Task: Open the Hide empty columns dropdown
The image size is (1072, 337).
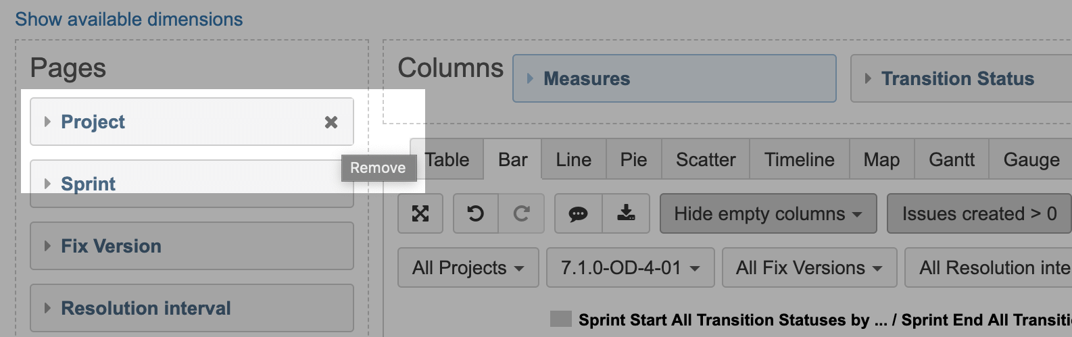Action: tap(769, 213)
